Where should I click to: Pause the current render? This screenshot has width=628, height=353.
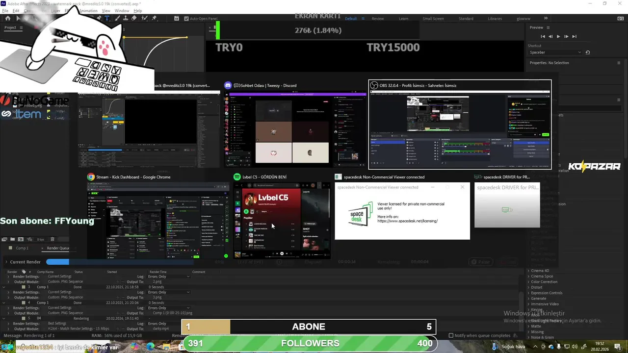click(x=480, y=262)
